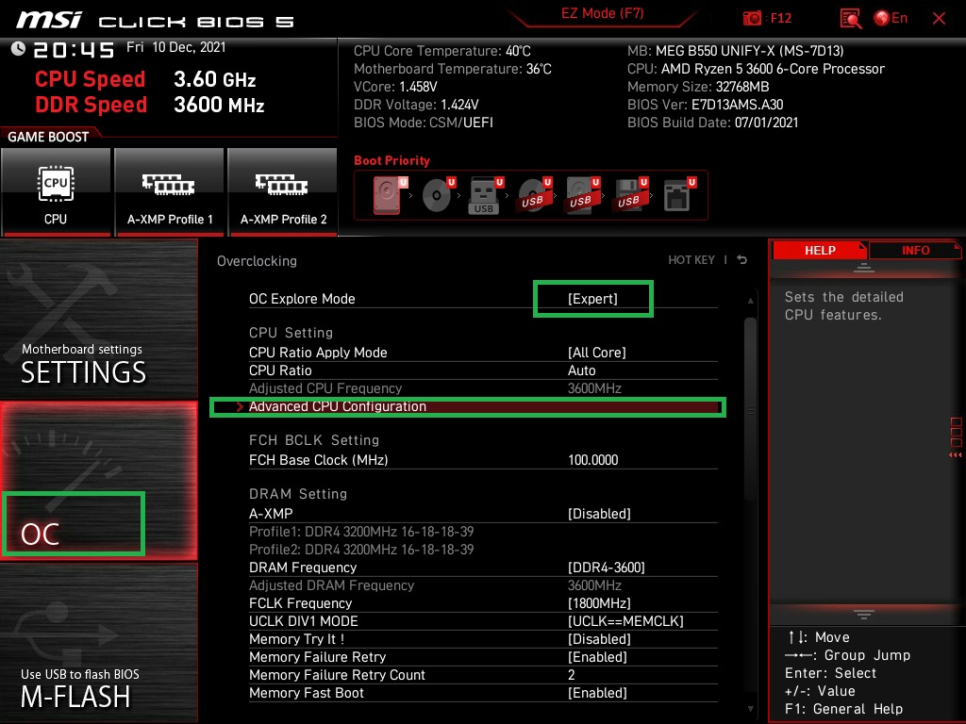Open the OC overclocking section

98,481
